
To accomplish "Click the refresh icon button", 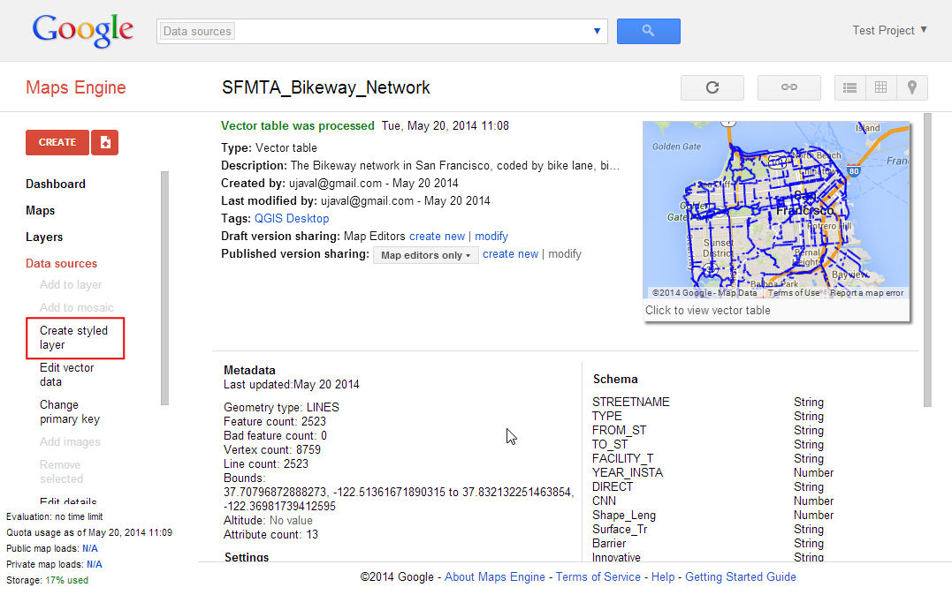I will tap(712, 87).
